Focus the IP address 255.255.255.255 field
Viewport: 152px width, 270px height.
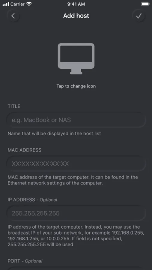coord(76,213)
